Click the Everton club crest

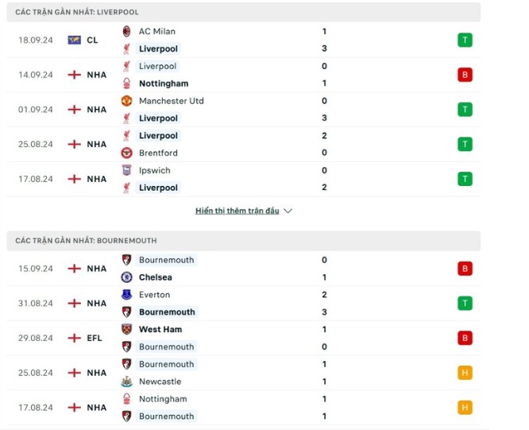tap(126, 295)
